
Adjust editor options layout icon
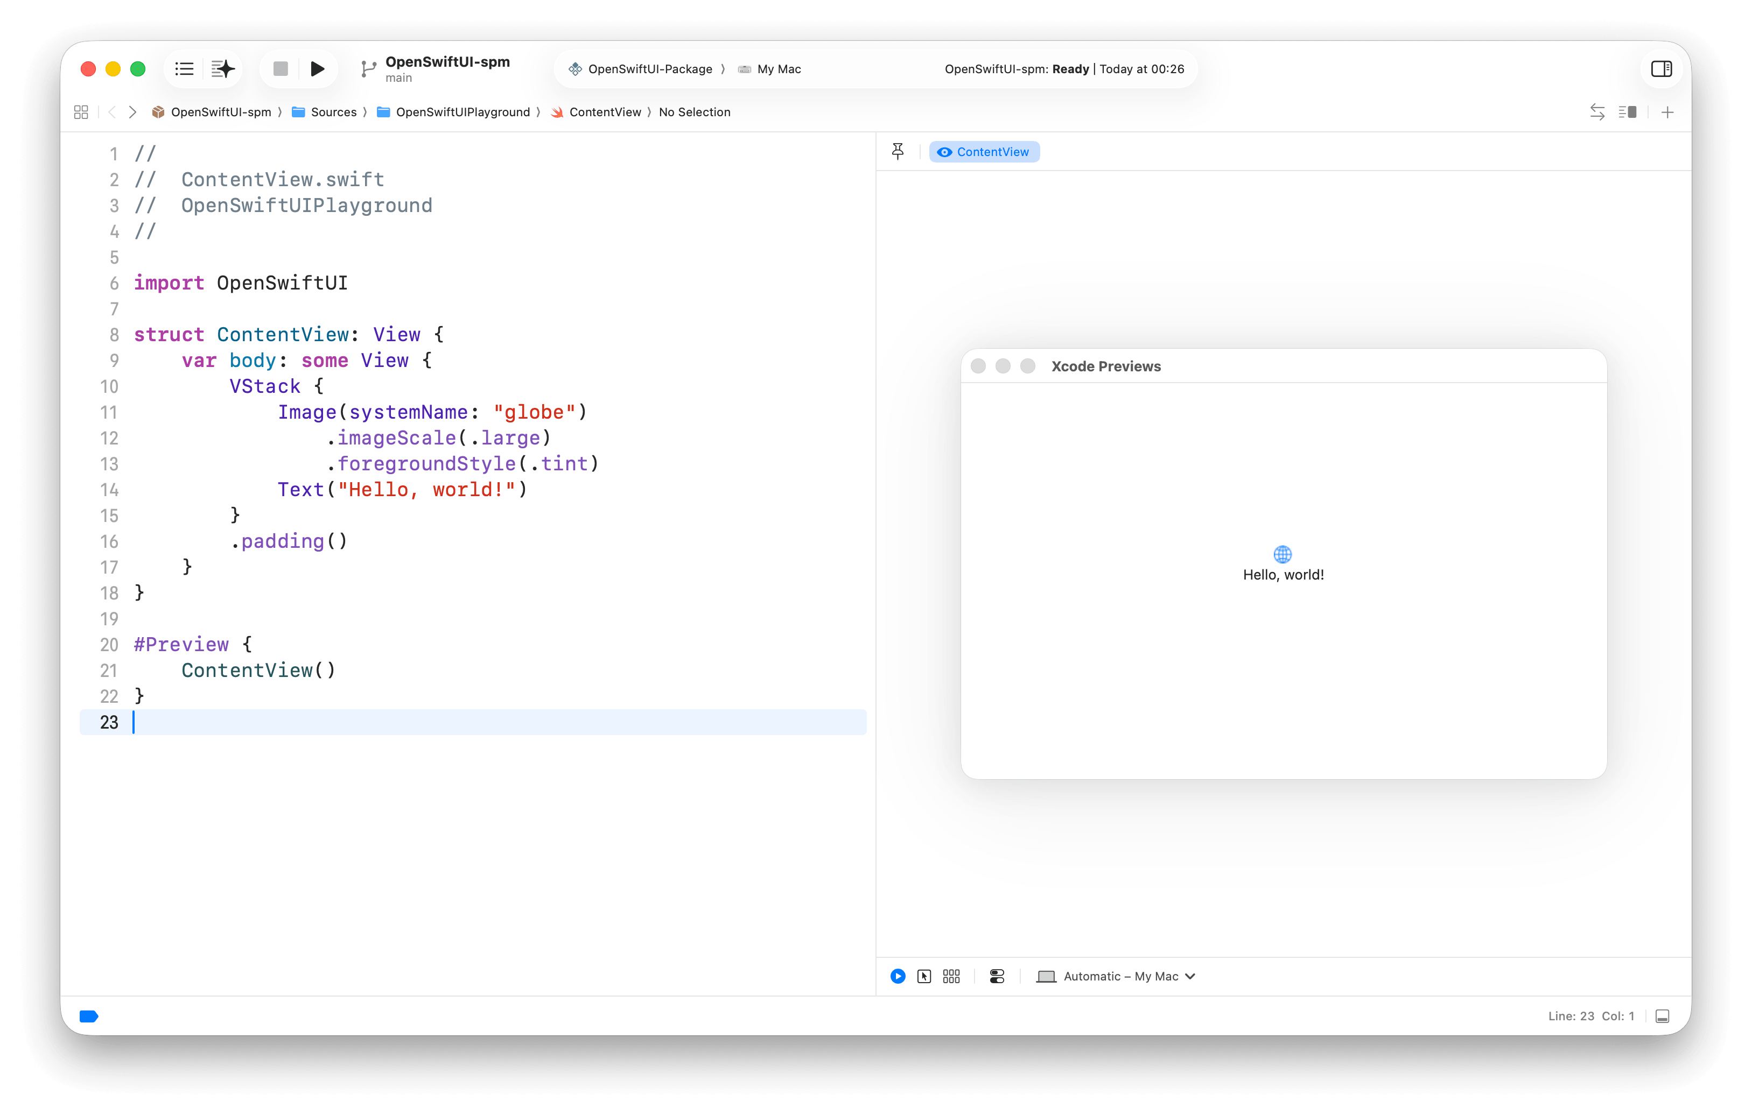1628,112
